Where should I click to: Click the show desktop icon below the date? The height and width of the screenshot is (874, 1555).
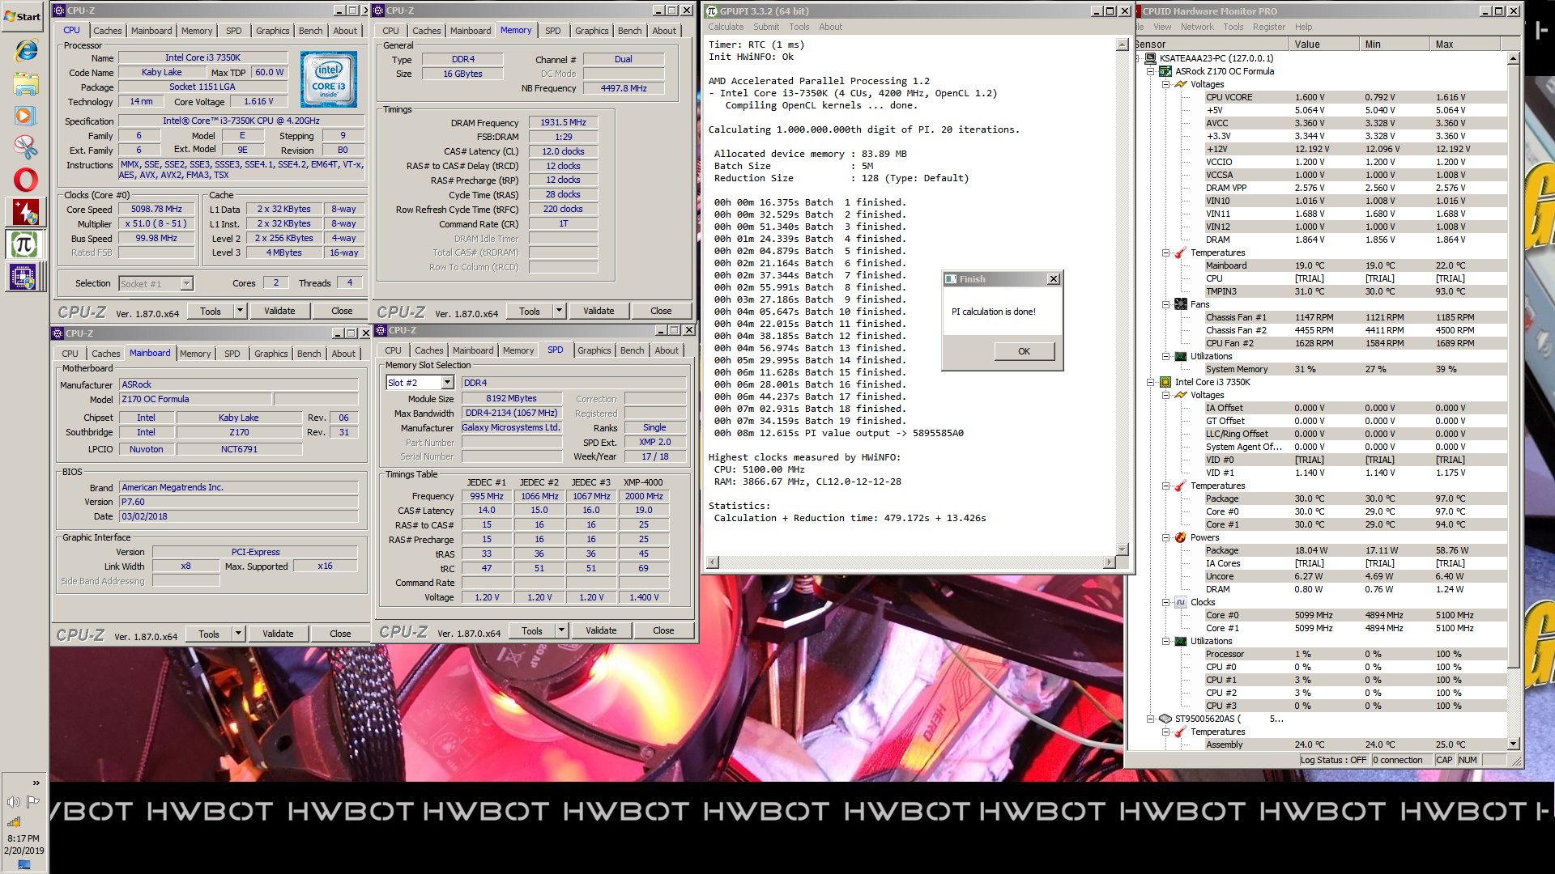click(x=23, y=864)
